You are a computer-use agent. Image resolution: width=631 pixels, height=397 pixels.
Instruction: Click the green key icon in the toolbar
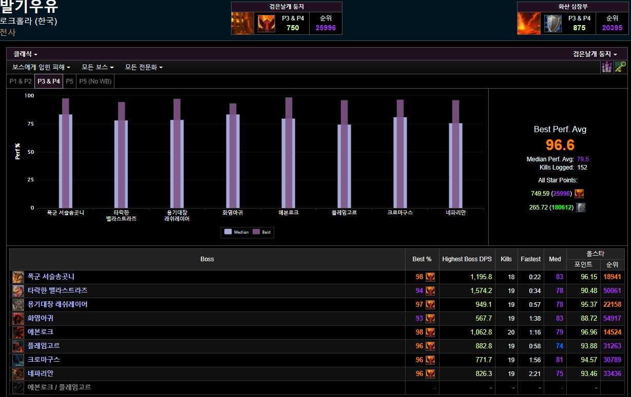(x=620, y=67)
